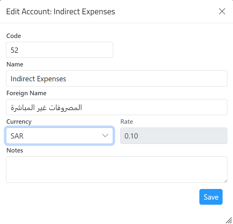
Task: Open the Currency dropdown showing SAR
Action: 60,136
